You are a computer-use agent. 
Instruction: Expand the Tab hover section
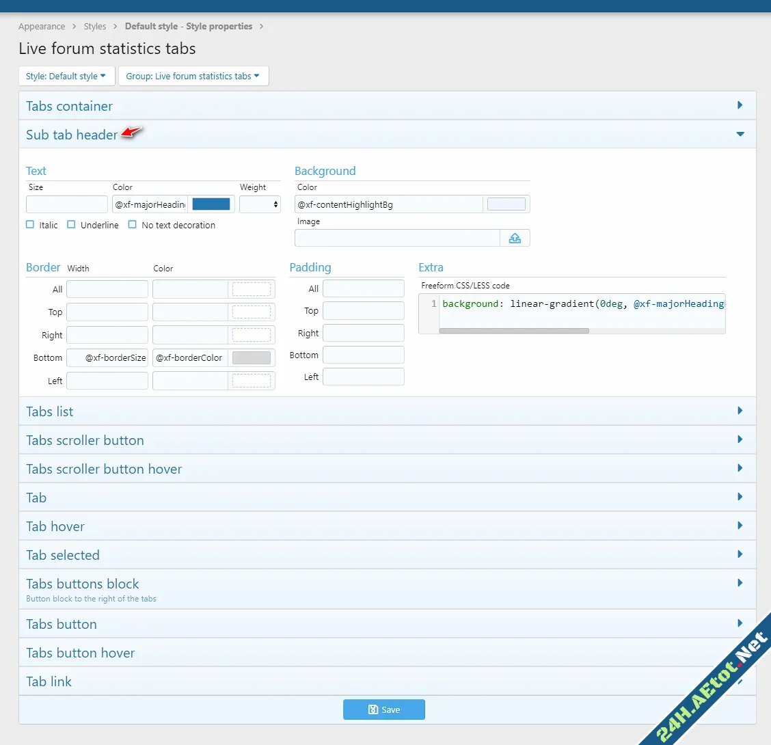(740, 526)
